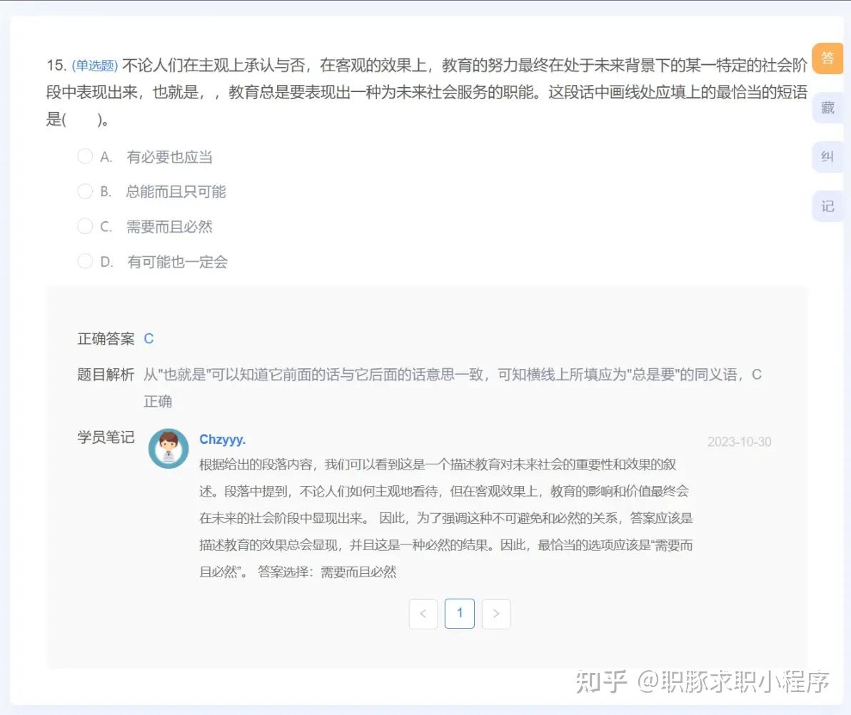Go to previous page of notes
The width and height of the screenshot is (851, 715).
(423, 614)
